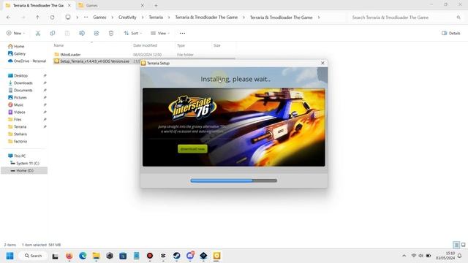This screenshot has height=263, width=468.
Task: Click the Interstate '76 banner image
Action: click(234, 127)
